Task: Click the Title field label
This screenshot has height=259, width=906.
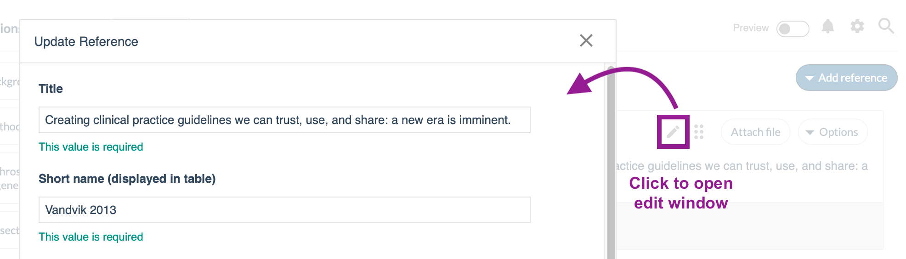Action: click(51, 89)
